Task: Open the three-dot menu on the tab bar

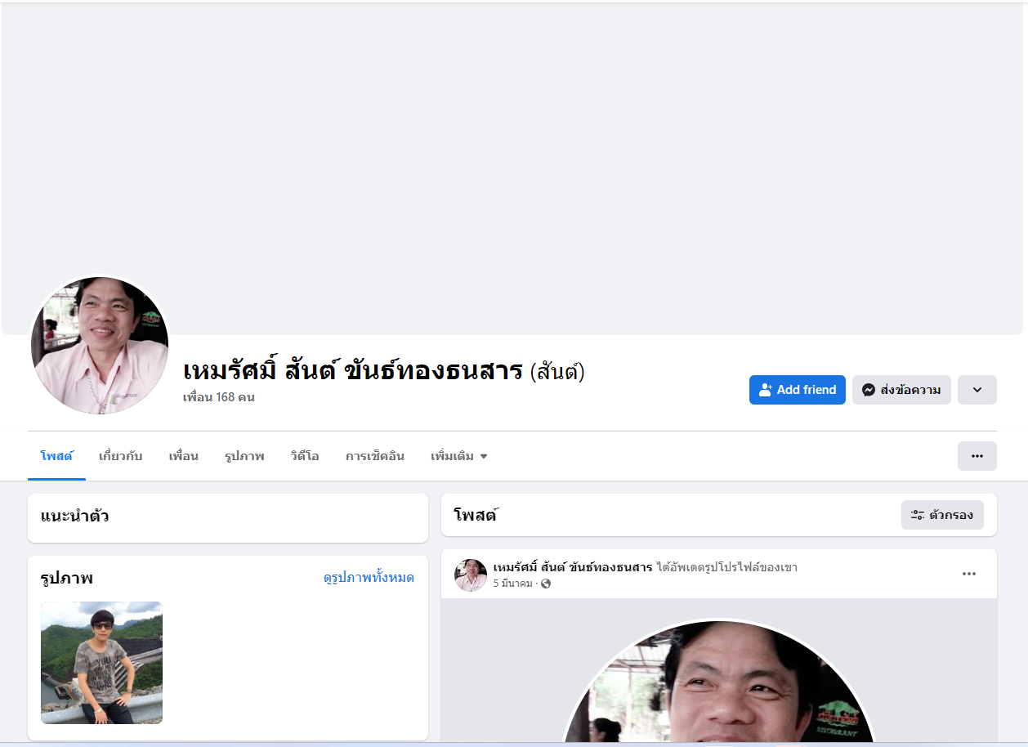Action: click(977, 456)
